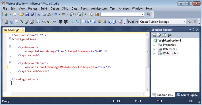202x105 pixels.
Task: Click the Show All Files icon in Solution Explorer
Action: point(159,35)
